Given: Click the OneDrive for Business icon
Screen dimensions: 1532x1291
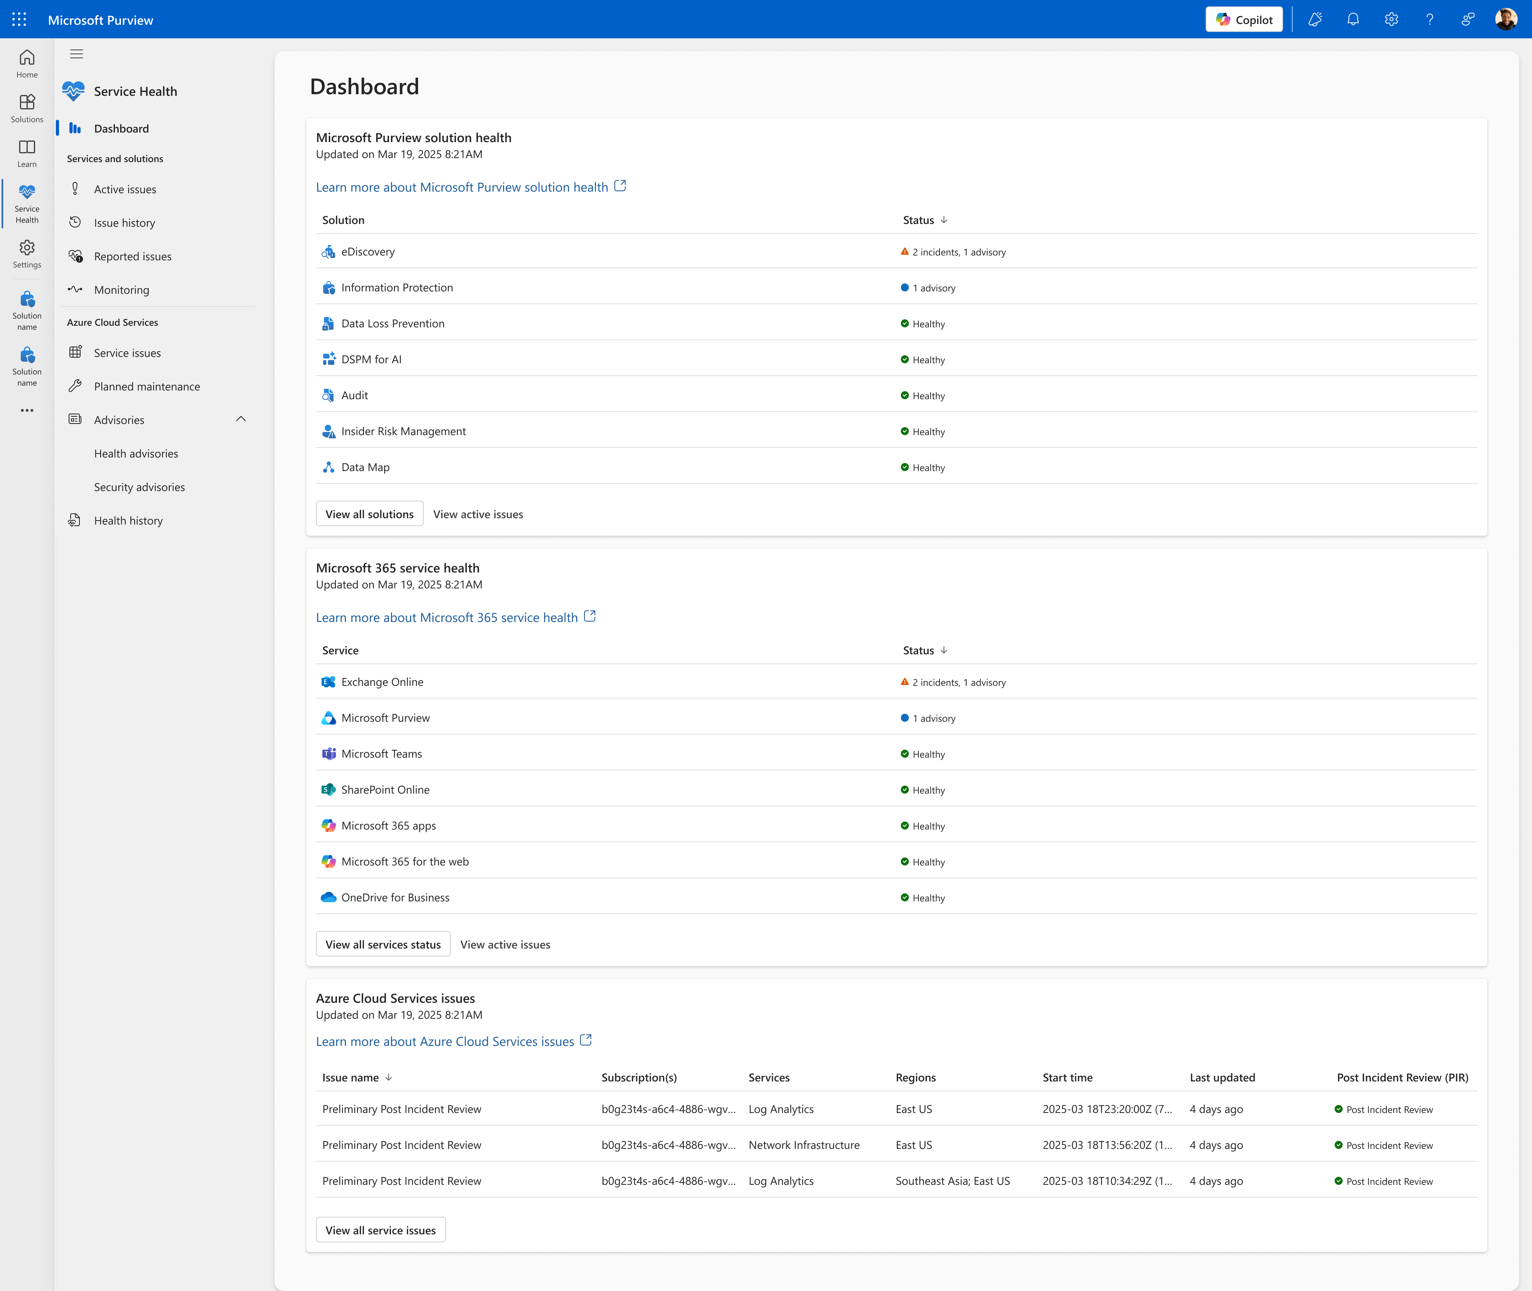Looking at the screenshot, I should click(x=328, y=897).
